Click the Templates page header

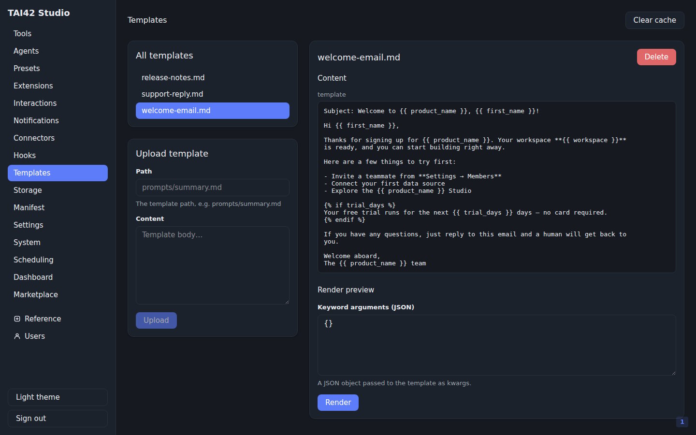[x=147, y=20]
